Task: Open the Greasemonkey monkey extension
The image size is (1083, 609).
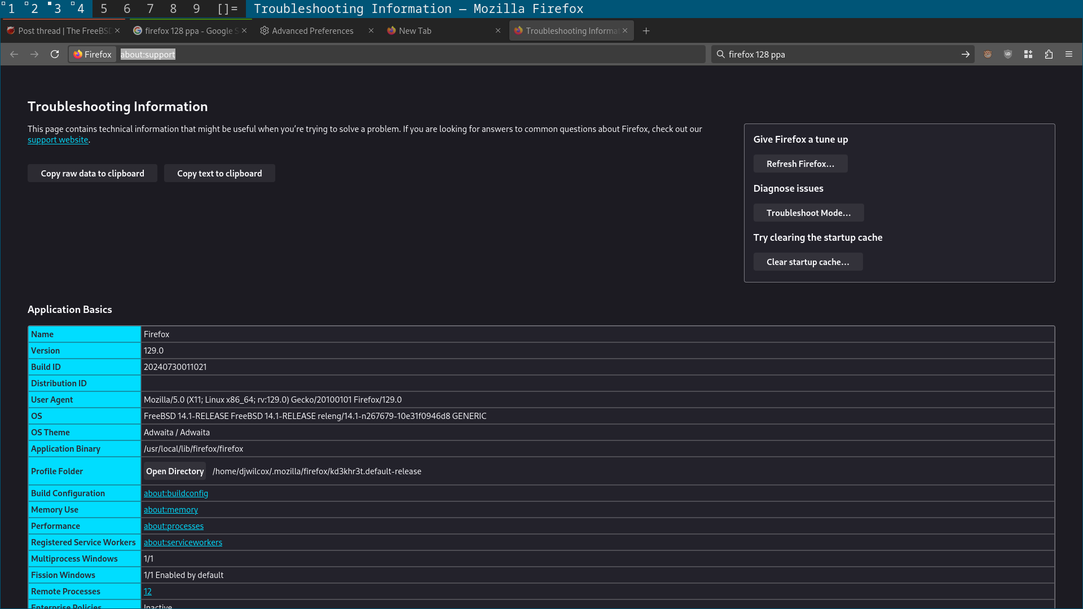Action: 988,54
